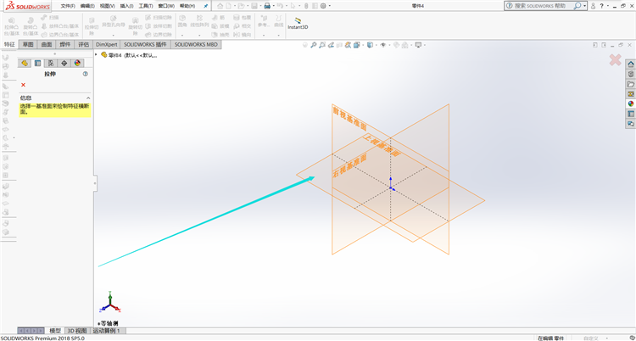
Task: Click the search magnifier in help box
Action: pyautogui.click(x=577, y=6)
